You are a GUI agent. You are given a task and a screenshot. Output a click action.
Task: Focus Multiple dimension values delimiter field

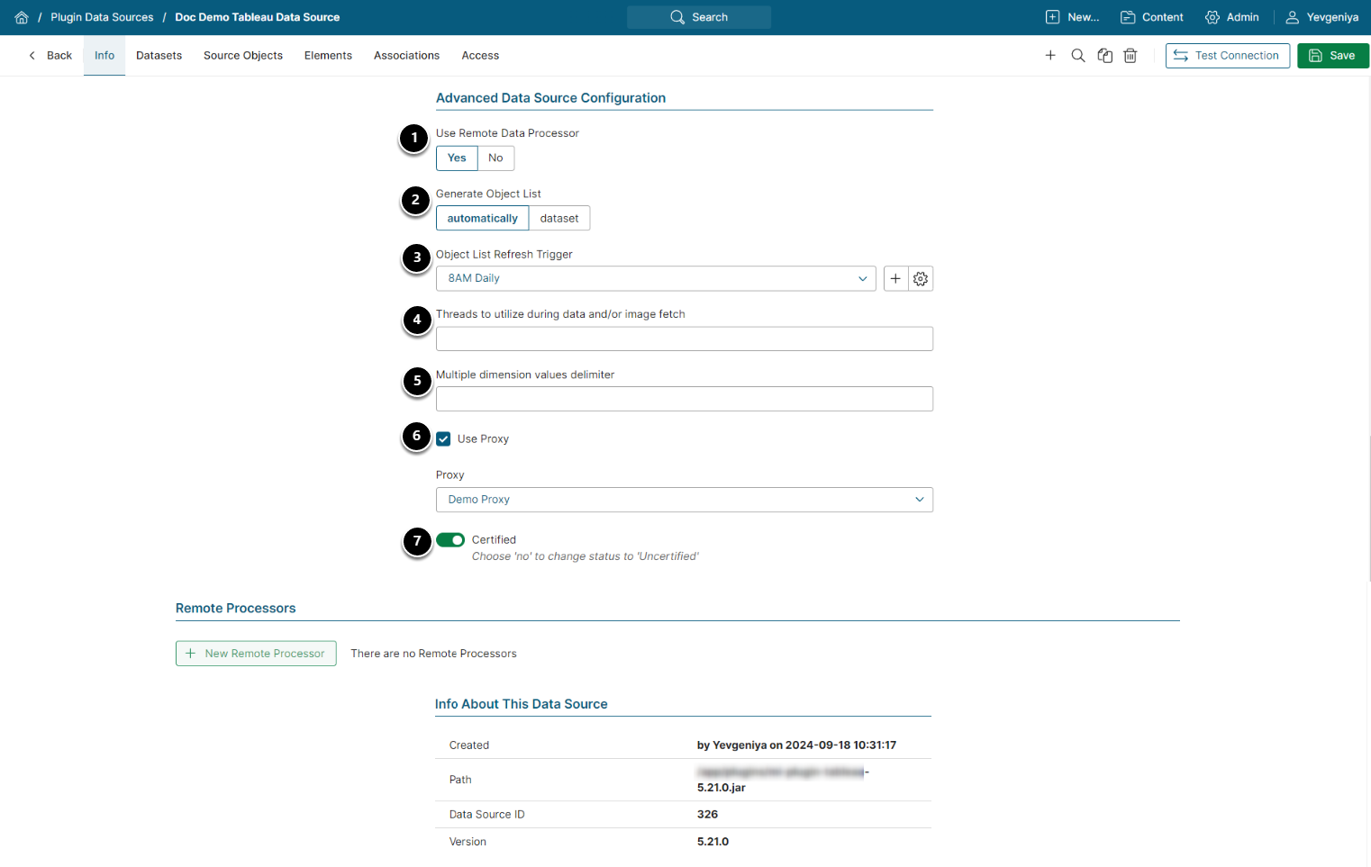[685, 399]
